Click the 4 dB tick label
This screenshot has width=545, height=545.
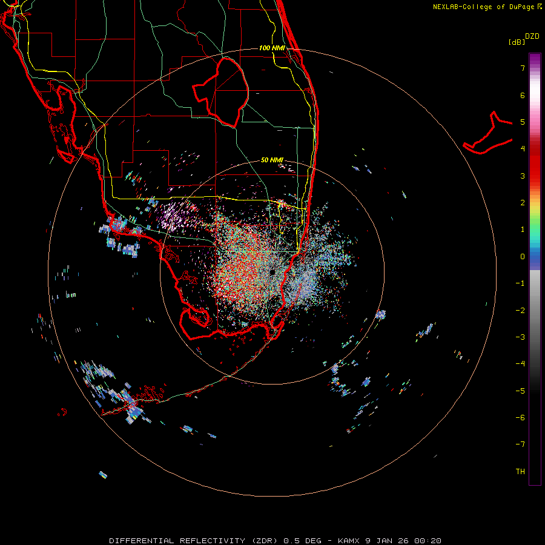tap(523, 149)
